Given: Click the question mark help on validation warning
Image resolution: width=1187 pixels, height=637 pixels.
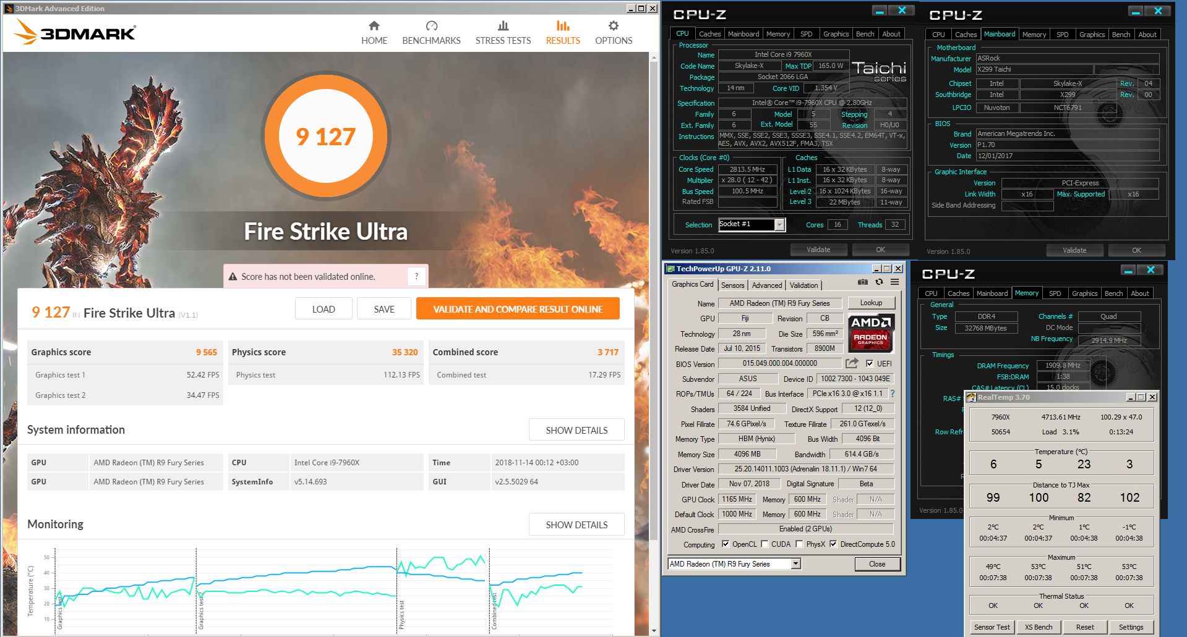Looking at the screenshot, I should coord(416,276).
